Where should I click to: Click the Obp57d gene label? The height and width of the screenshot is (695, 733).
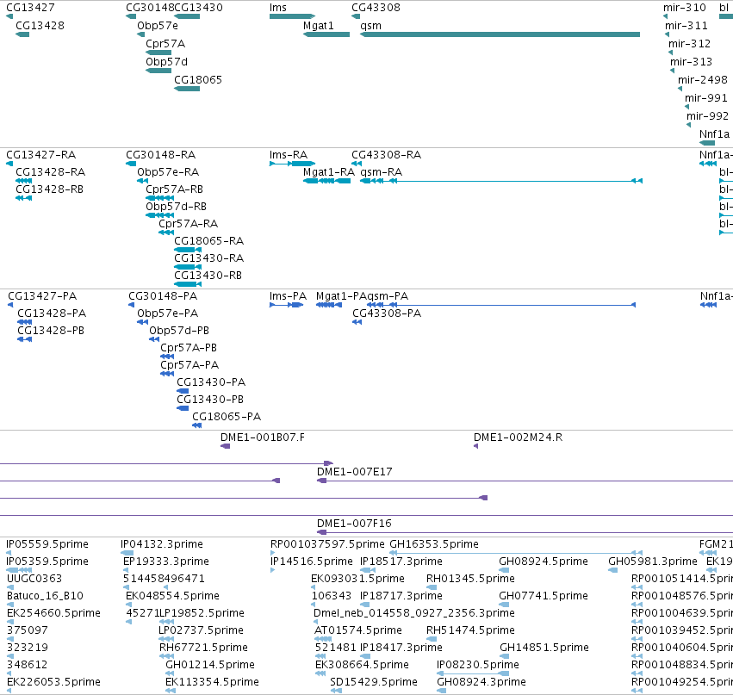(x=166, y=62)
